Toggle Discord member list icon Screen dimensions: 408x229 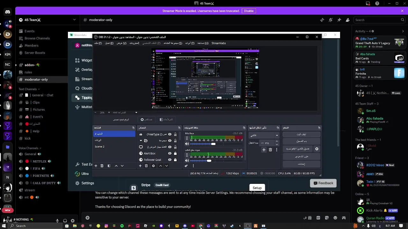coord(348,20)
